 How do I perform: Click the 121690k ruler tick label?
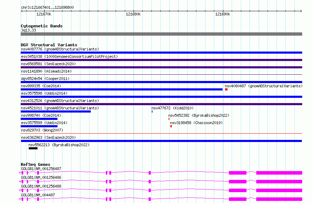pyautogui.click(x=223, y=14)
